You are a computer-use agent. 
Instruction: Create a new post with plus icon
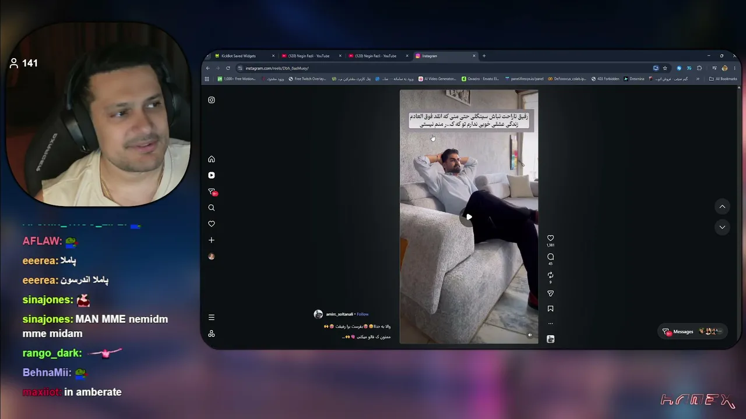[x=212, y=240]
